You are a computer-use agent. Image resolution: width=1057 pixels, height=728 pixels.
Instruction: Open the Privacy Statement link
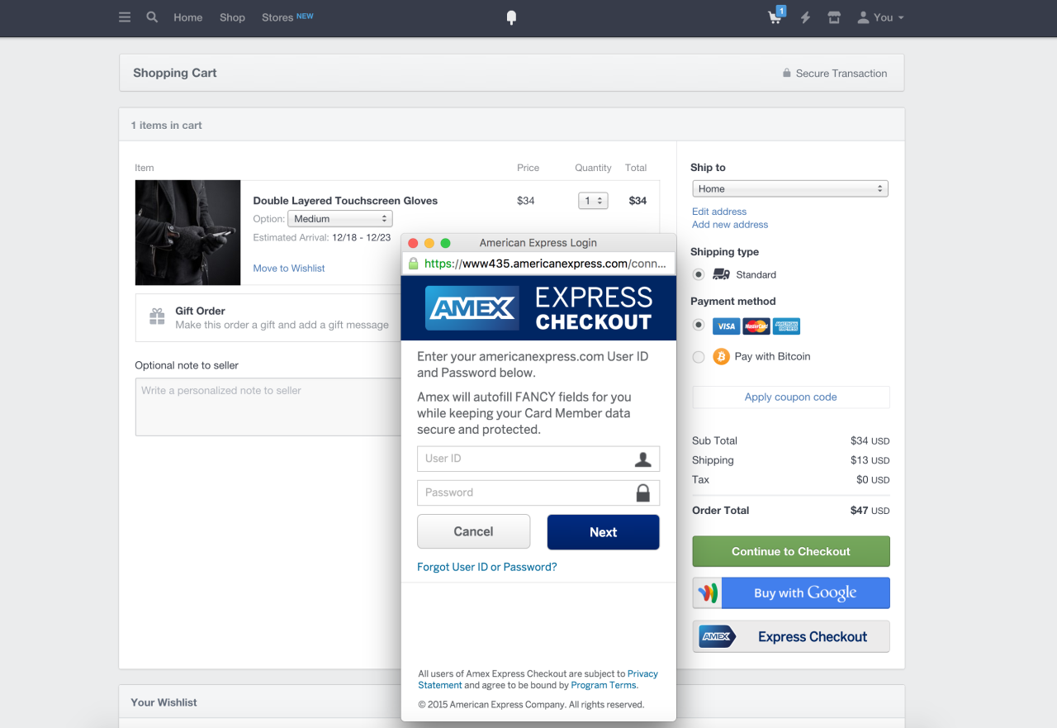tap(641, 674)
